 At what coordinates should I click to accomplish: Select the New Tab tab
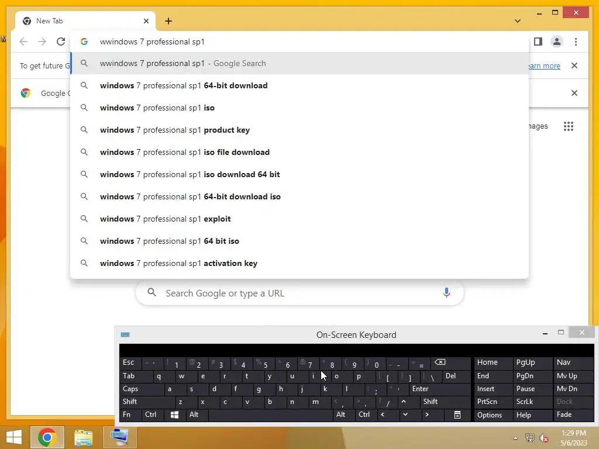tap(85, 21)
